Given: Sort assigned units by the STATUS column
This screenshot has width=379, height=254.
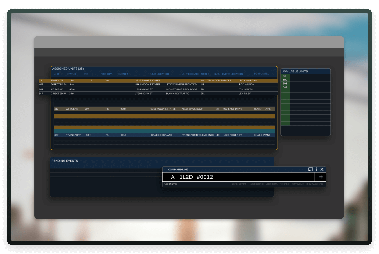Looking at the screenshot, I should pos(71,74).
